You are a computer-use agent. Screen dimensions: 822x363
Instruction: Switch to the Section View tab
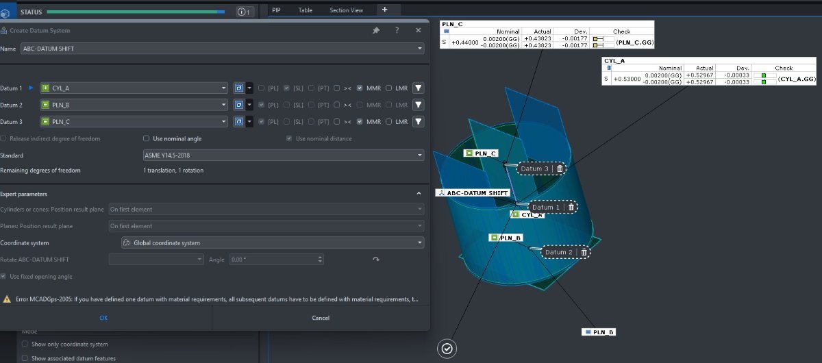346,10
